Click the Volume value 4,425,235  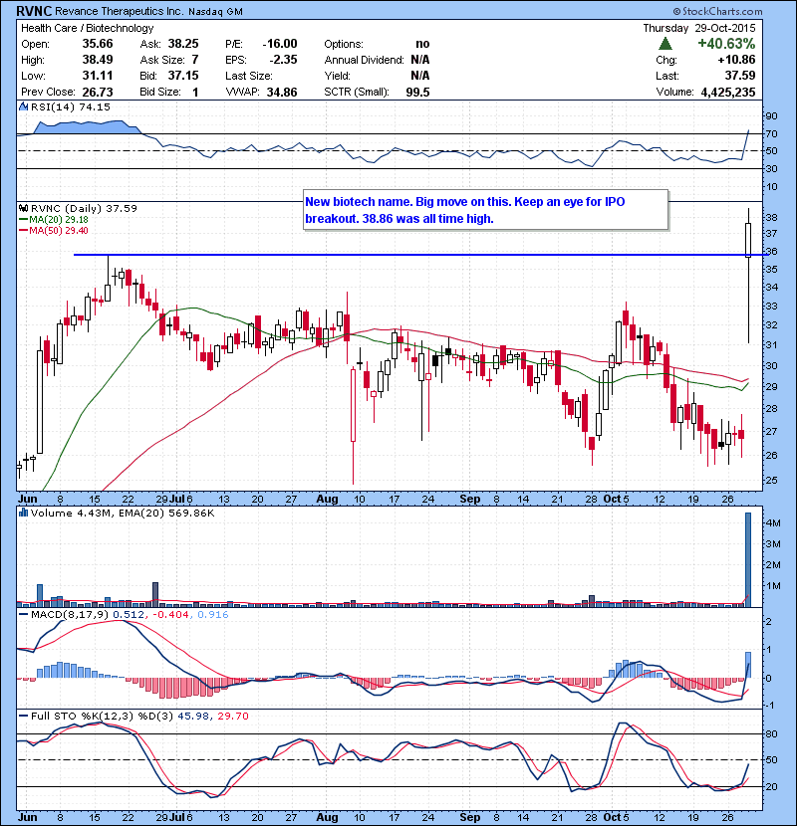(728, 93)
